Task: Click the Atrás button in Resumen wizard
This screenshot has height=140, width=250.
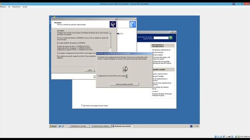Action: pos(89,70)
